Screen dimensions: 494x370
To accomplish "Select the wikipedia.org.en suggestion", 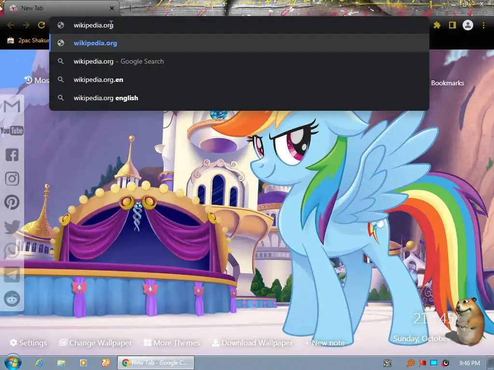I will coord(239,79).
